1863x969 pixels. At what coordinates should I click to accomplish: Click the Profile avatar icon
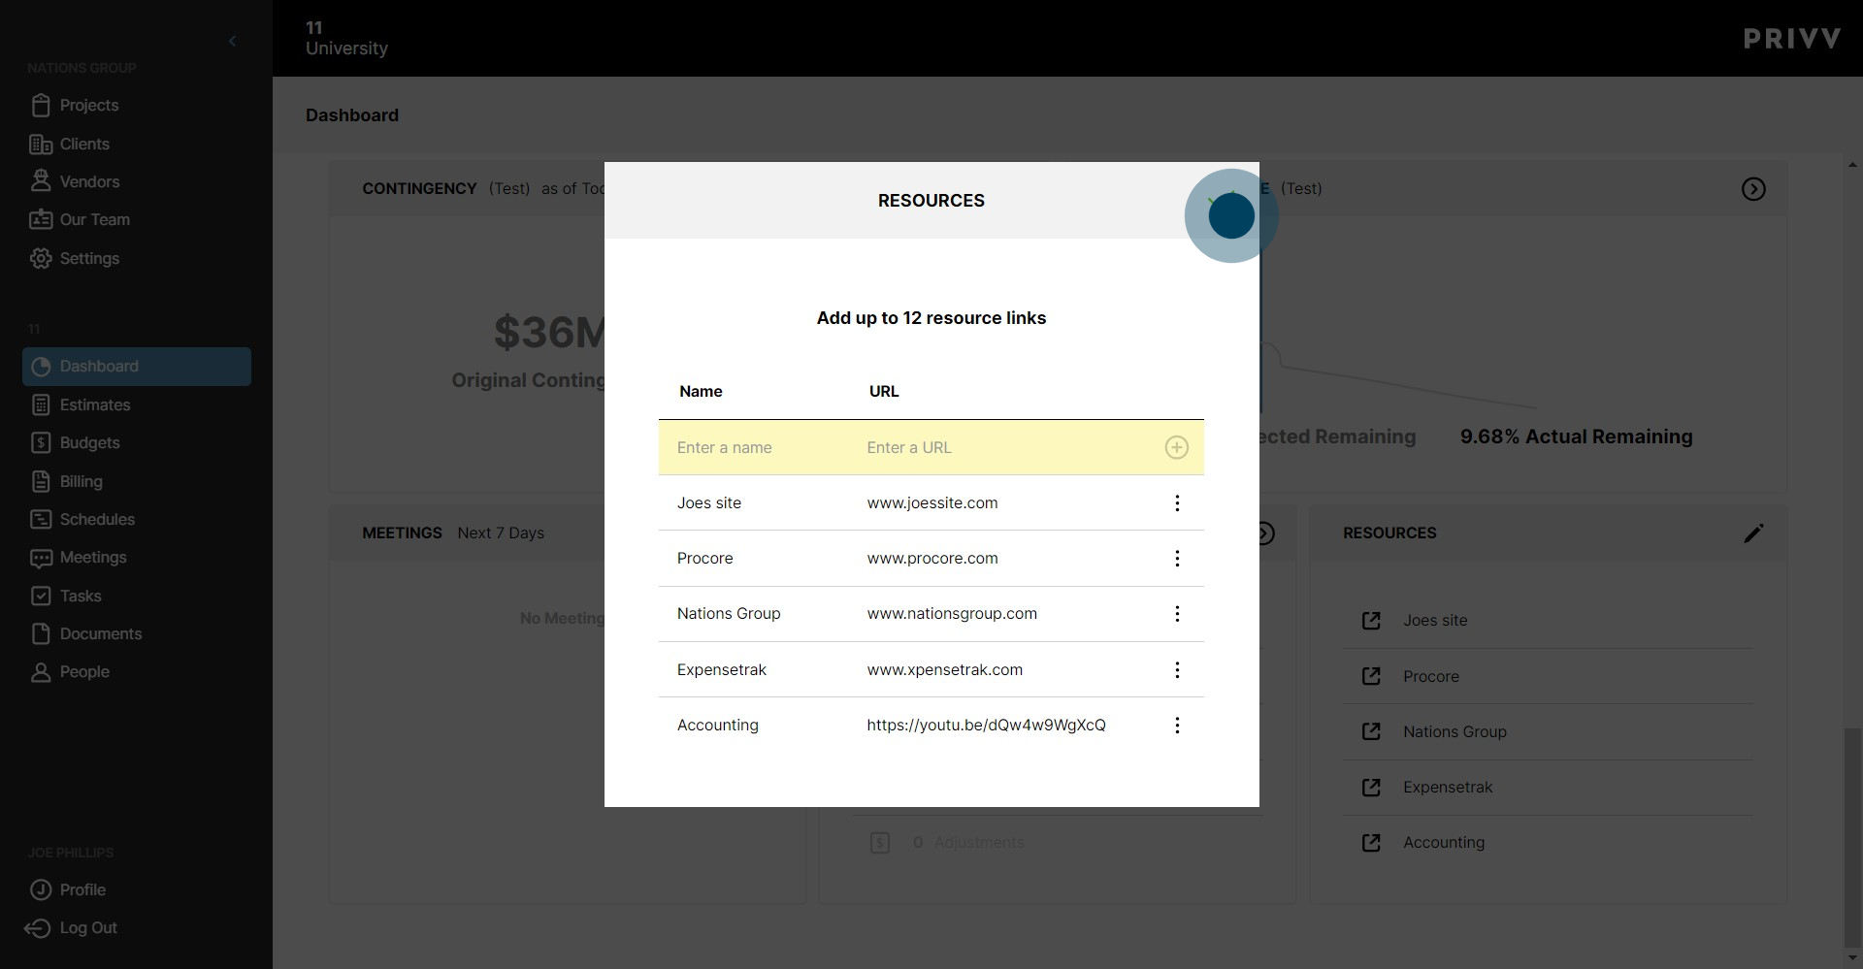(41, 889)
